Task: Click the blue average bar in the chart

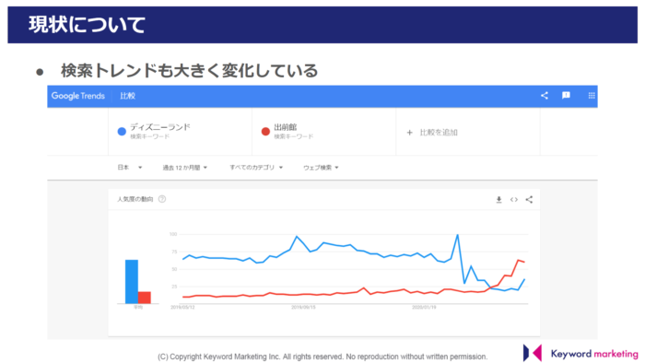Action: tap(132, 282)
